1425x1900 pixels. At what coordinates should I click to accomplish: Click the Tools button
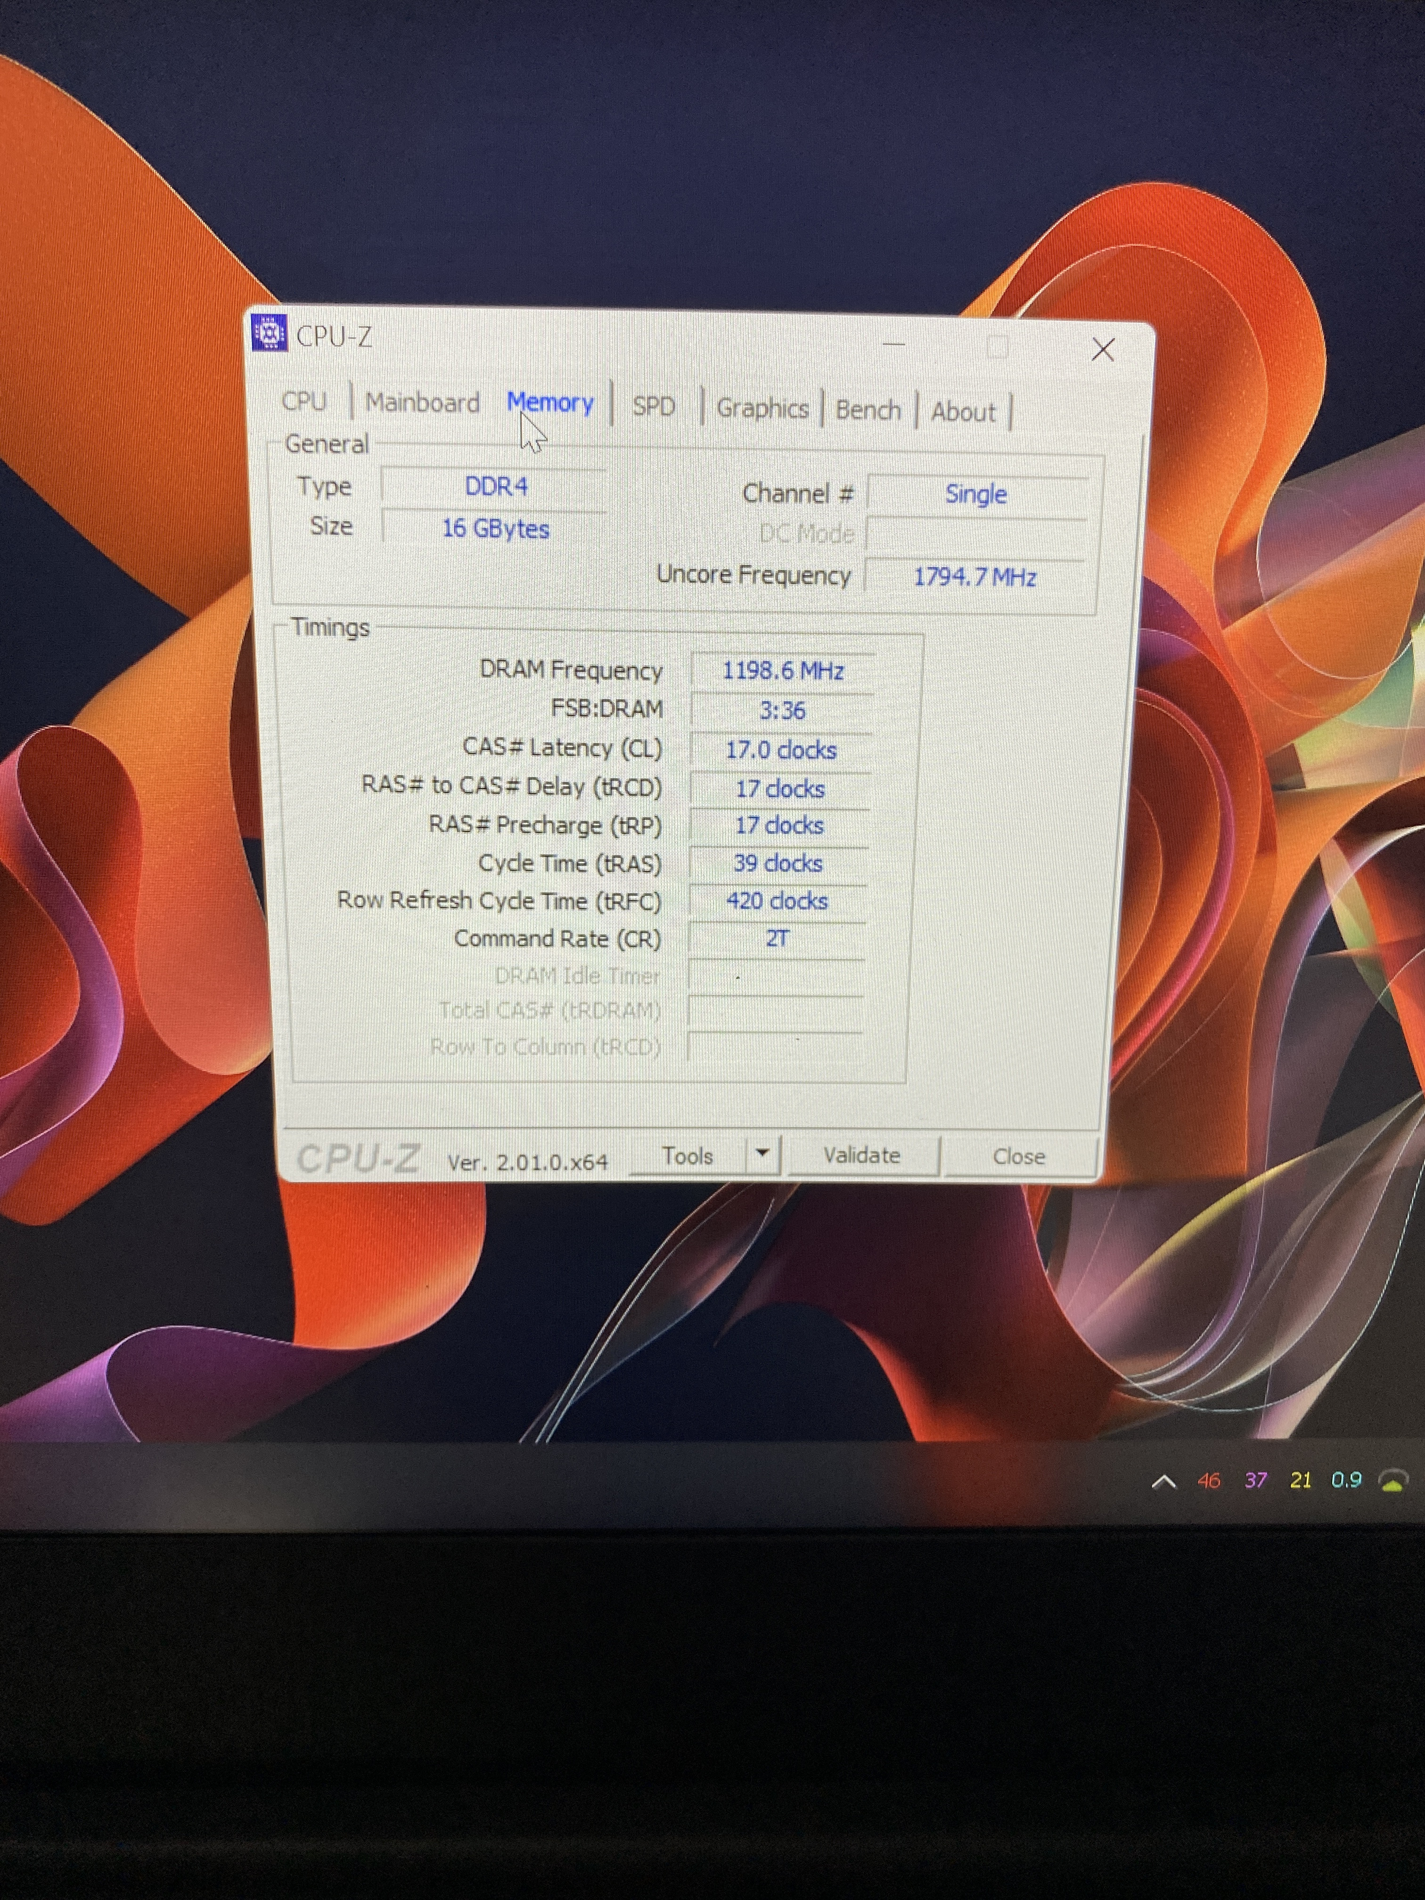(x=687, y=1156)
